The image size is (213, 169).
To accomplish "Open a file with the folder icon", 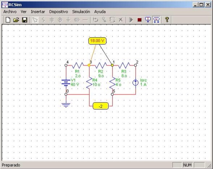I will [x=16, y=20].
